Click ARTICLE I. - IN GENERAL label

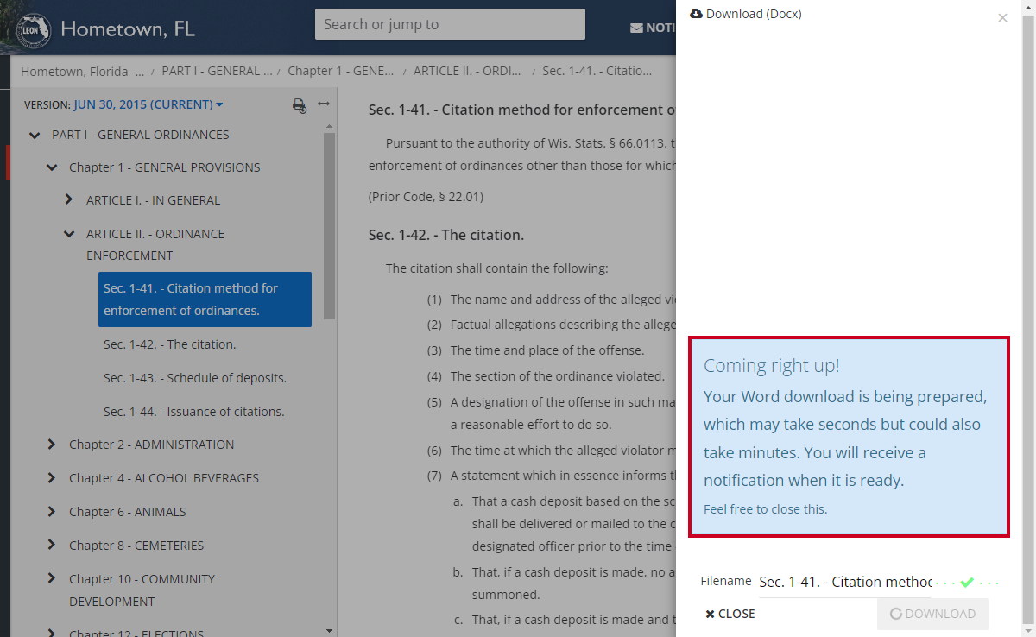click(154, 200)
